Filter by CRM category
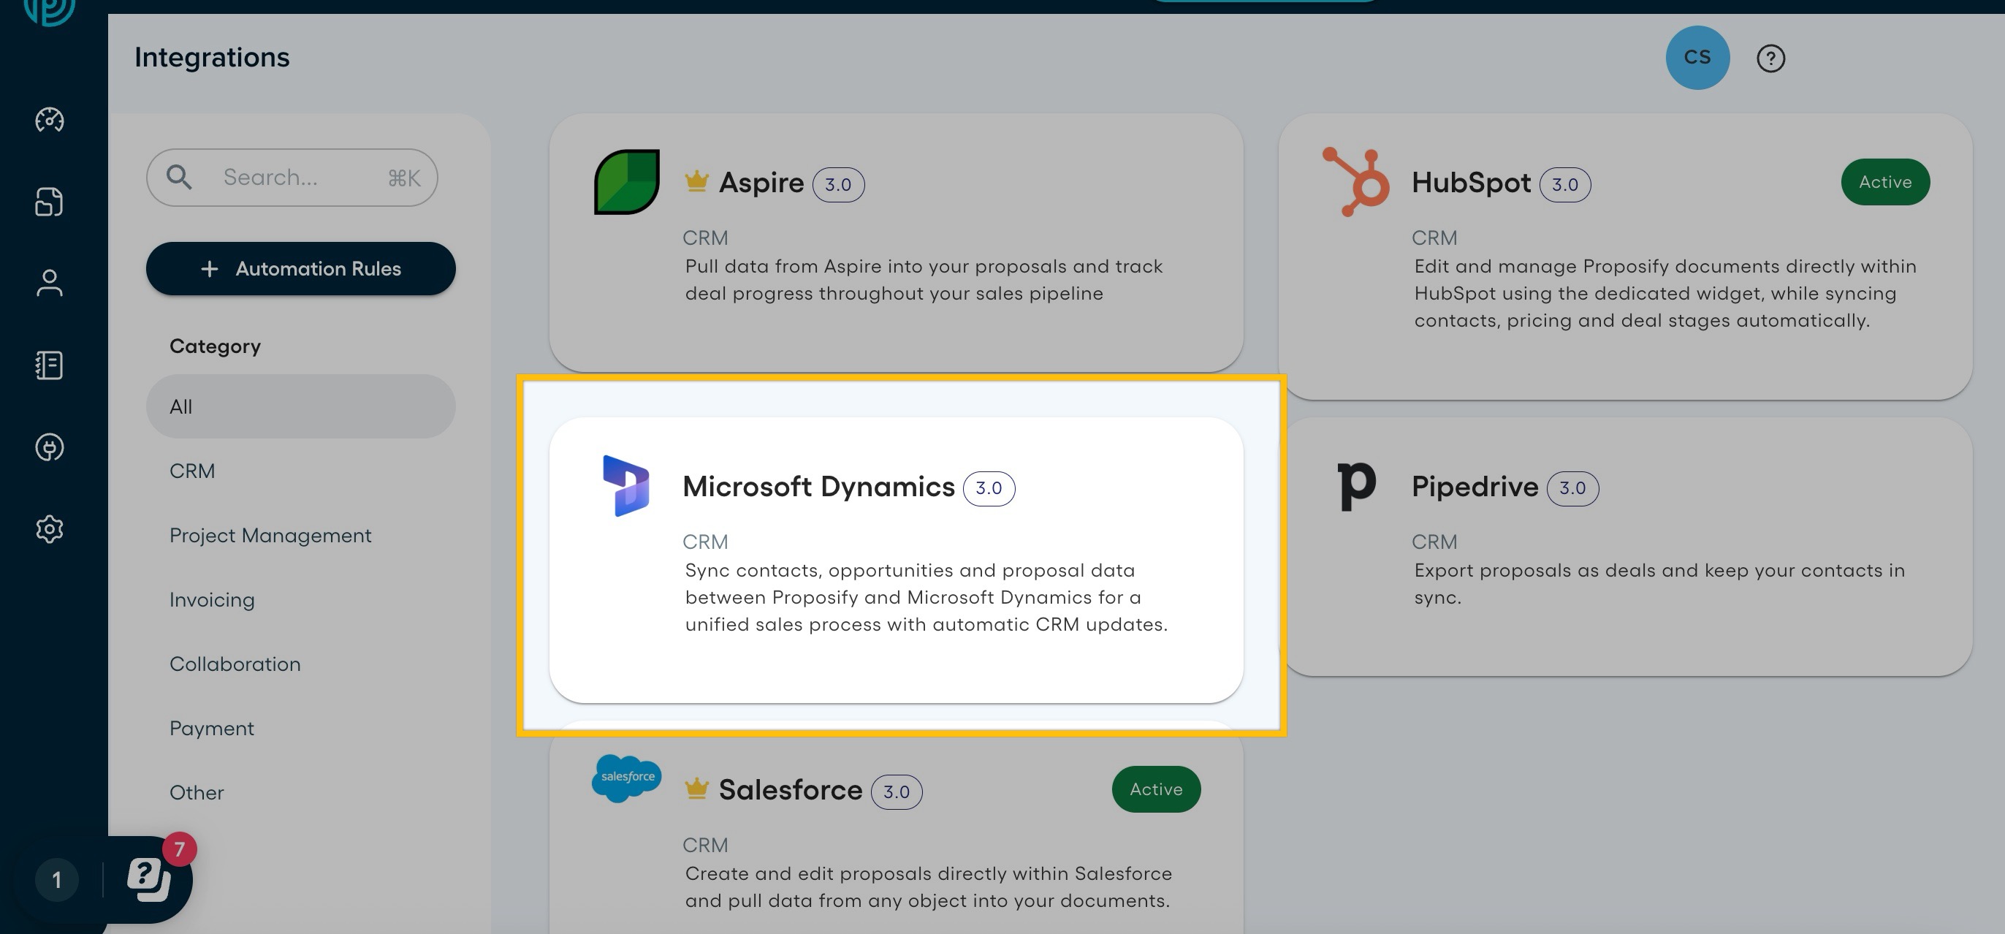The width and height of the screenshot is (2005, 934). click(192, 471)
